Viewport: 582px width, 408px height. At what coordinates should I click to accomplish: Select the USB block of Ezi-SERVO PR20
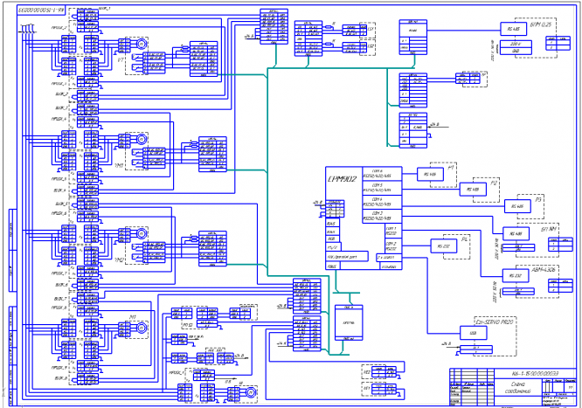(x=473, y=333)
